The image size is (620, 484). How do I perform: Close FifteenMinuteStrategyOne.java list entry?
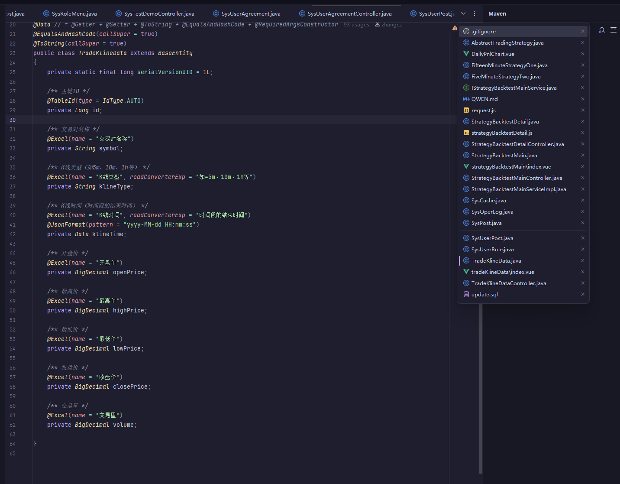tap(583, 65)
